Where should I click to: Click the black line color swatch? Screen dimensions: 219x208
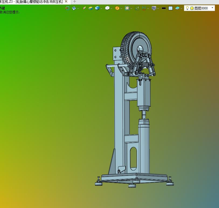164,8
